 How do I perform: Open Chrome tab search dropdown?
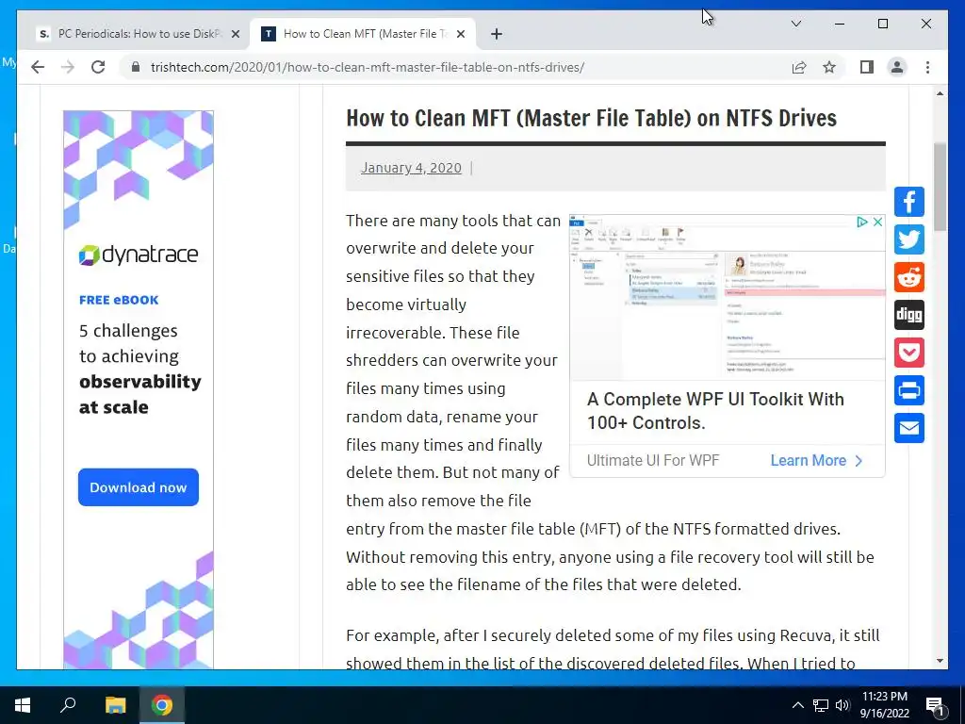(795, 24)
